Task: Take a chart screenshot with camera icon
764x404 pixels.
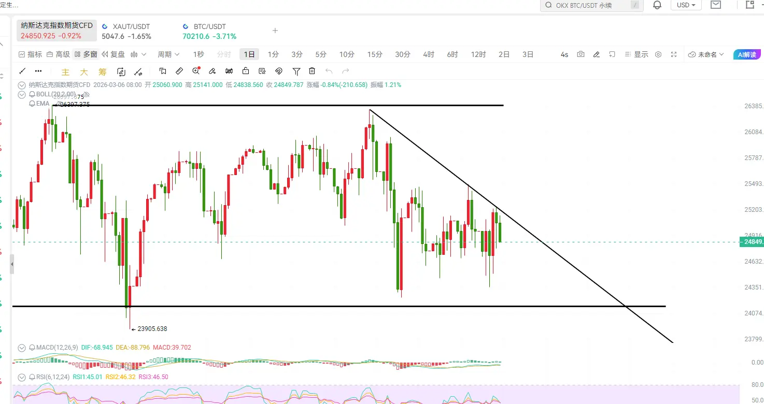Action: [581, 54]
